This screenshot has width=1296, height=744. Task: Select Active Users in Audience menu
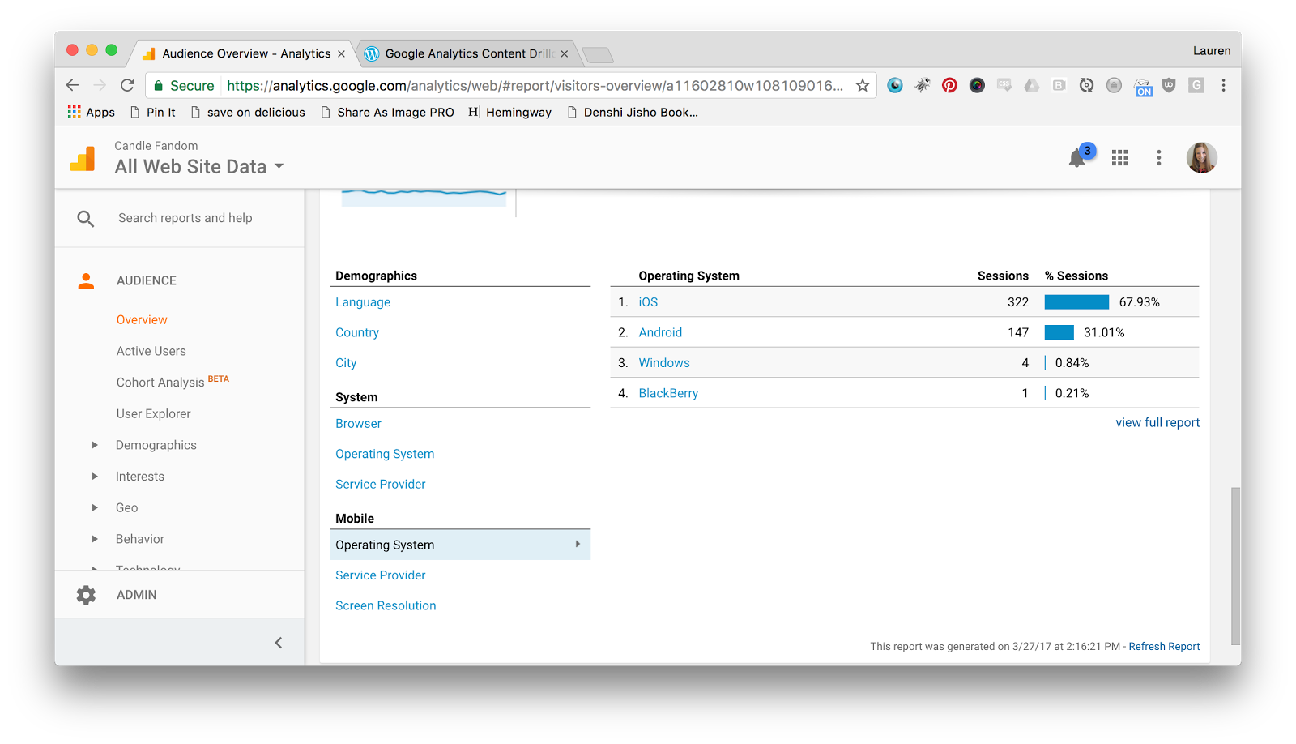151,351
